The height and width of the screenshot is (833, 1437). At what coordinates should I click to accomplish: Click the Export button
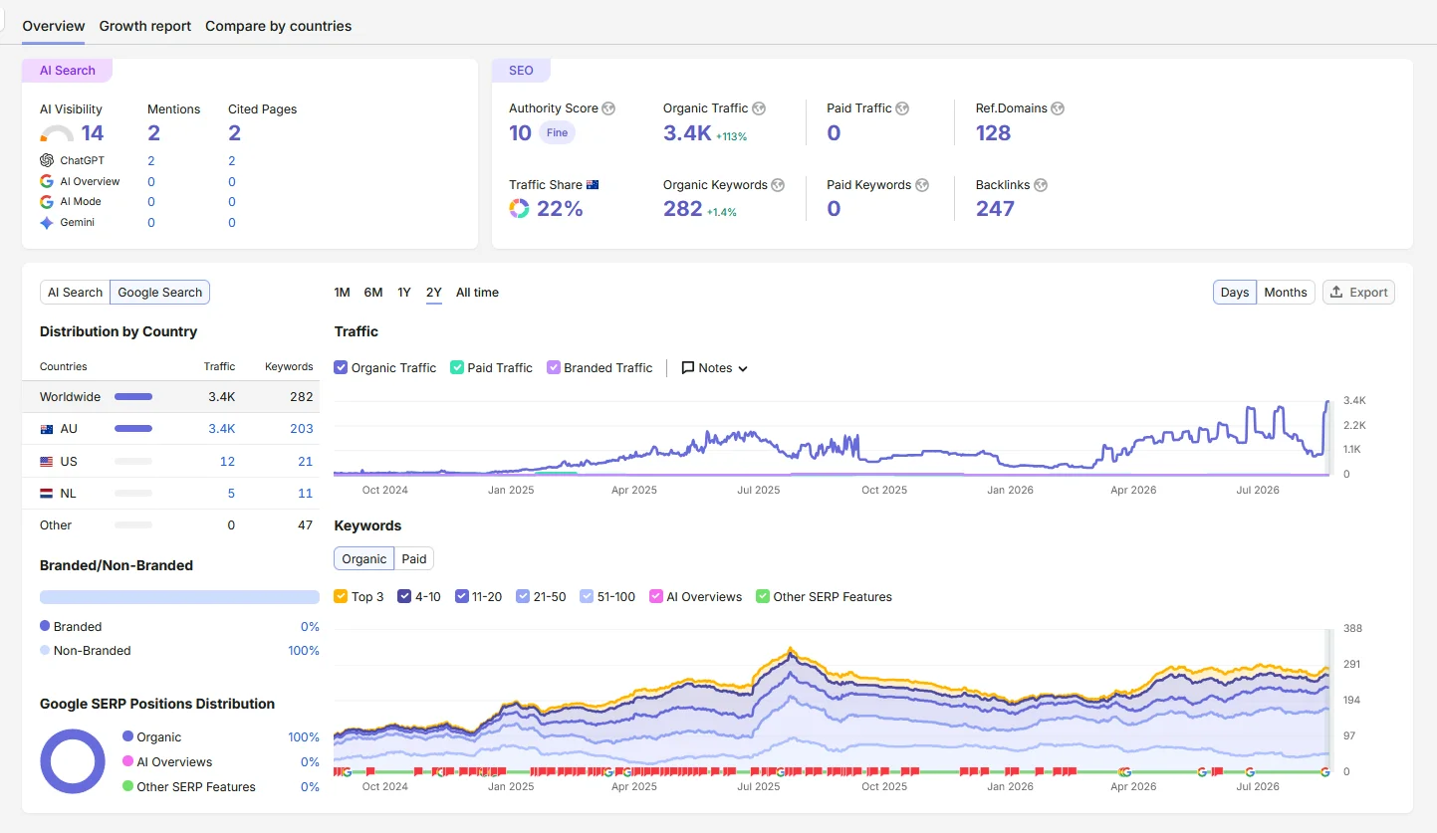click(1358, 293)
